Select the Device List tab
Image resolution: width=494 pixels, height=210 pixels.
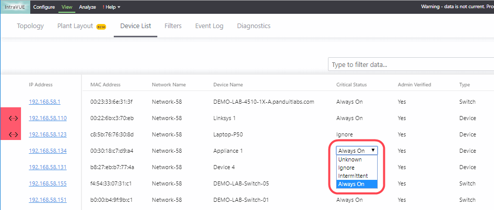135,26
